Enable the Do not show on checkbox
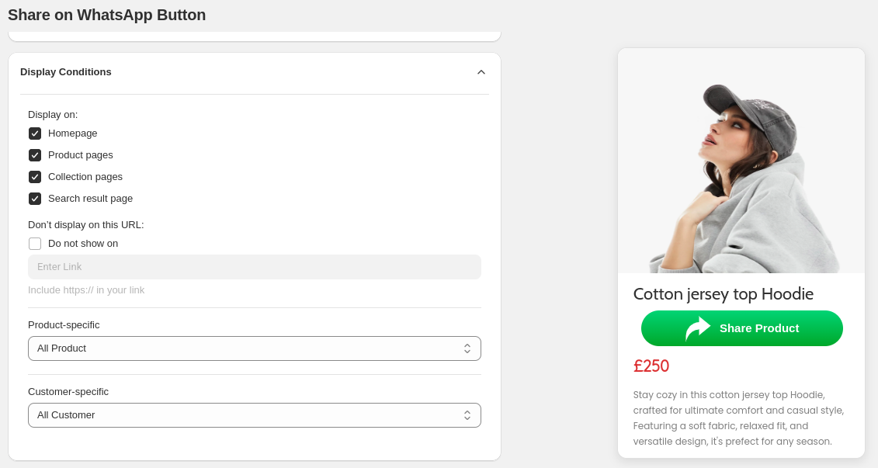The width and height of the screenshot is (878, 468). tap(35, 244)
